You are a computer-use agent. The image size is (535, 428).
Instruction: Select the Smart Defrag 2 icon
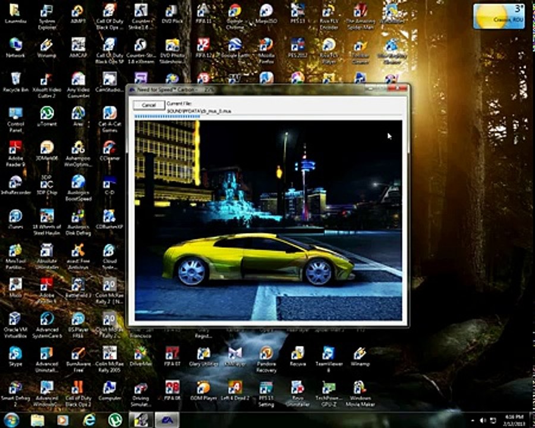point(15,394)
